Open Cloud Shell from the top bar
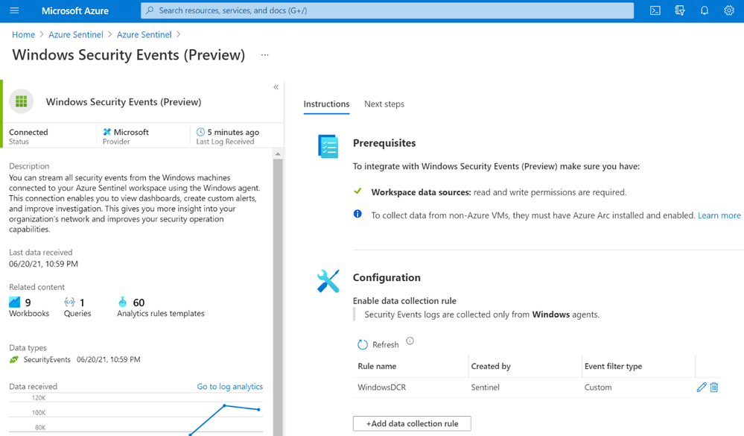 (x=655, y=10)
